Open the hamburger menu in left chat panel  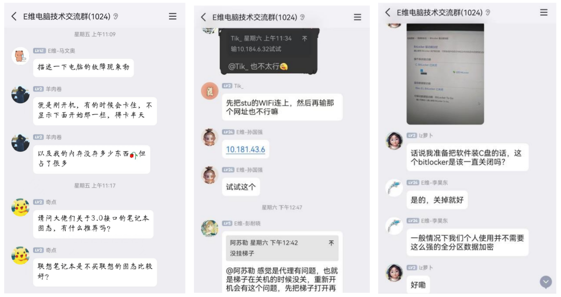point(173,16)
